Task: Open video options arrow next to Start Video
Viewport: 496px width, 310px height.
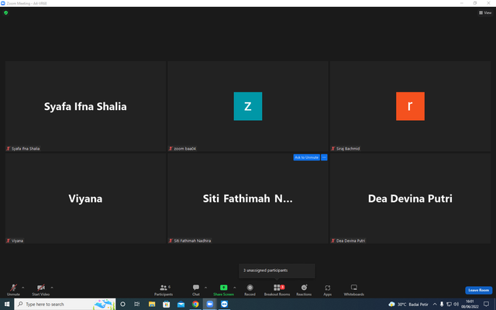Action: pos(52,288)
